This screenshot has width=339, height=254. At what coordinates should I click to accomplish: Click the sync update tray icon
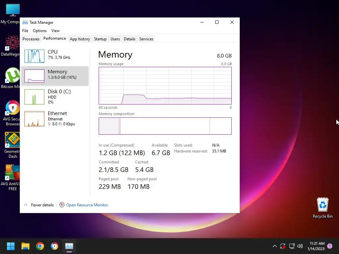point(283,246)
